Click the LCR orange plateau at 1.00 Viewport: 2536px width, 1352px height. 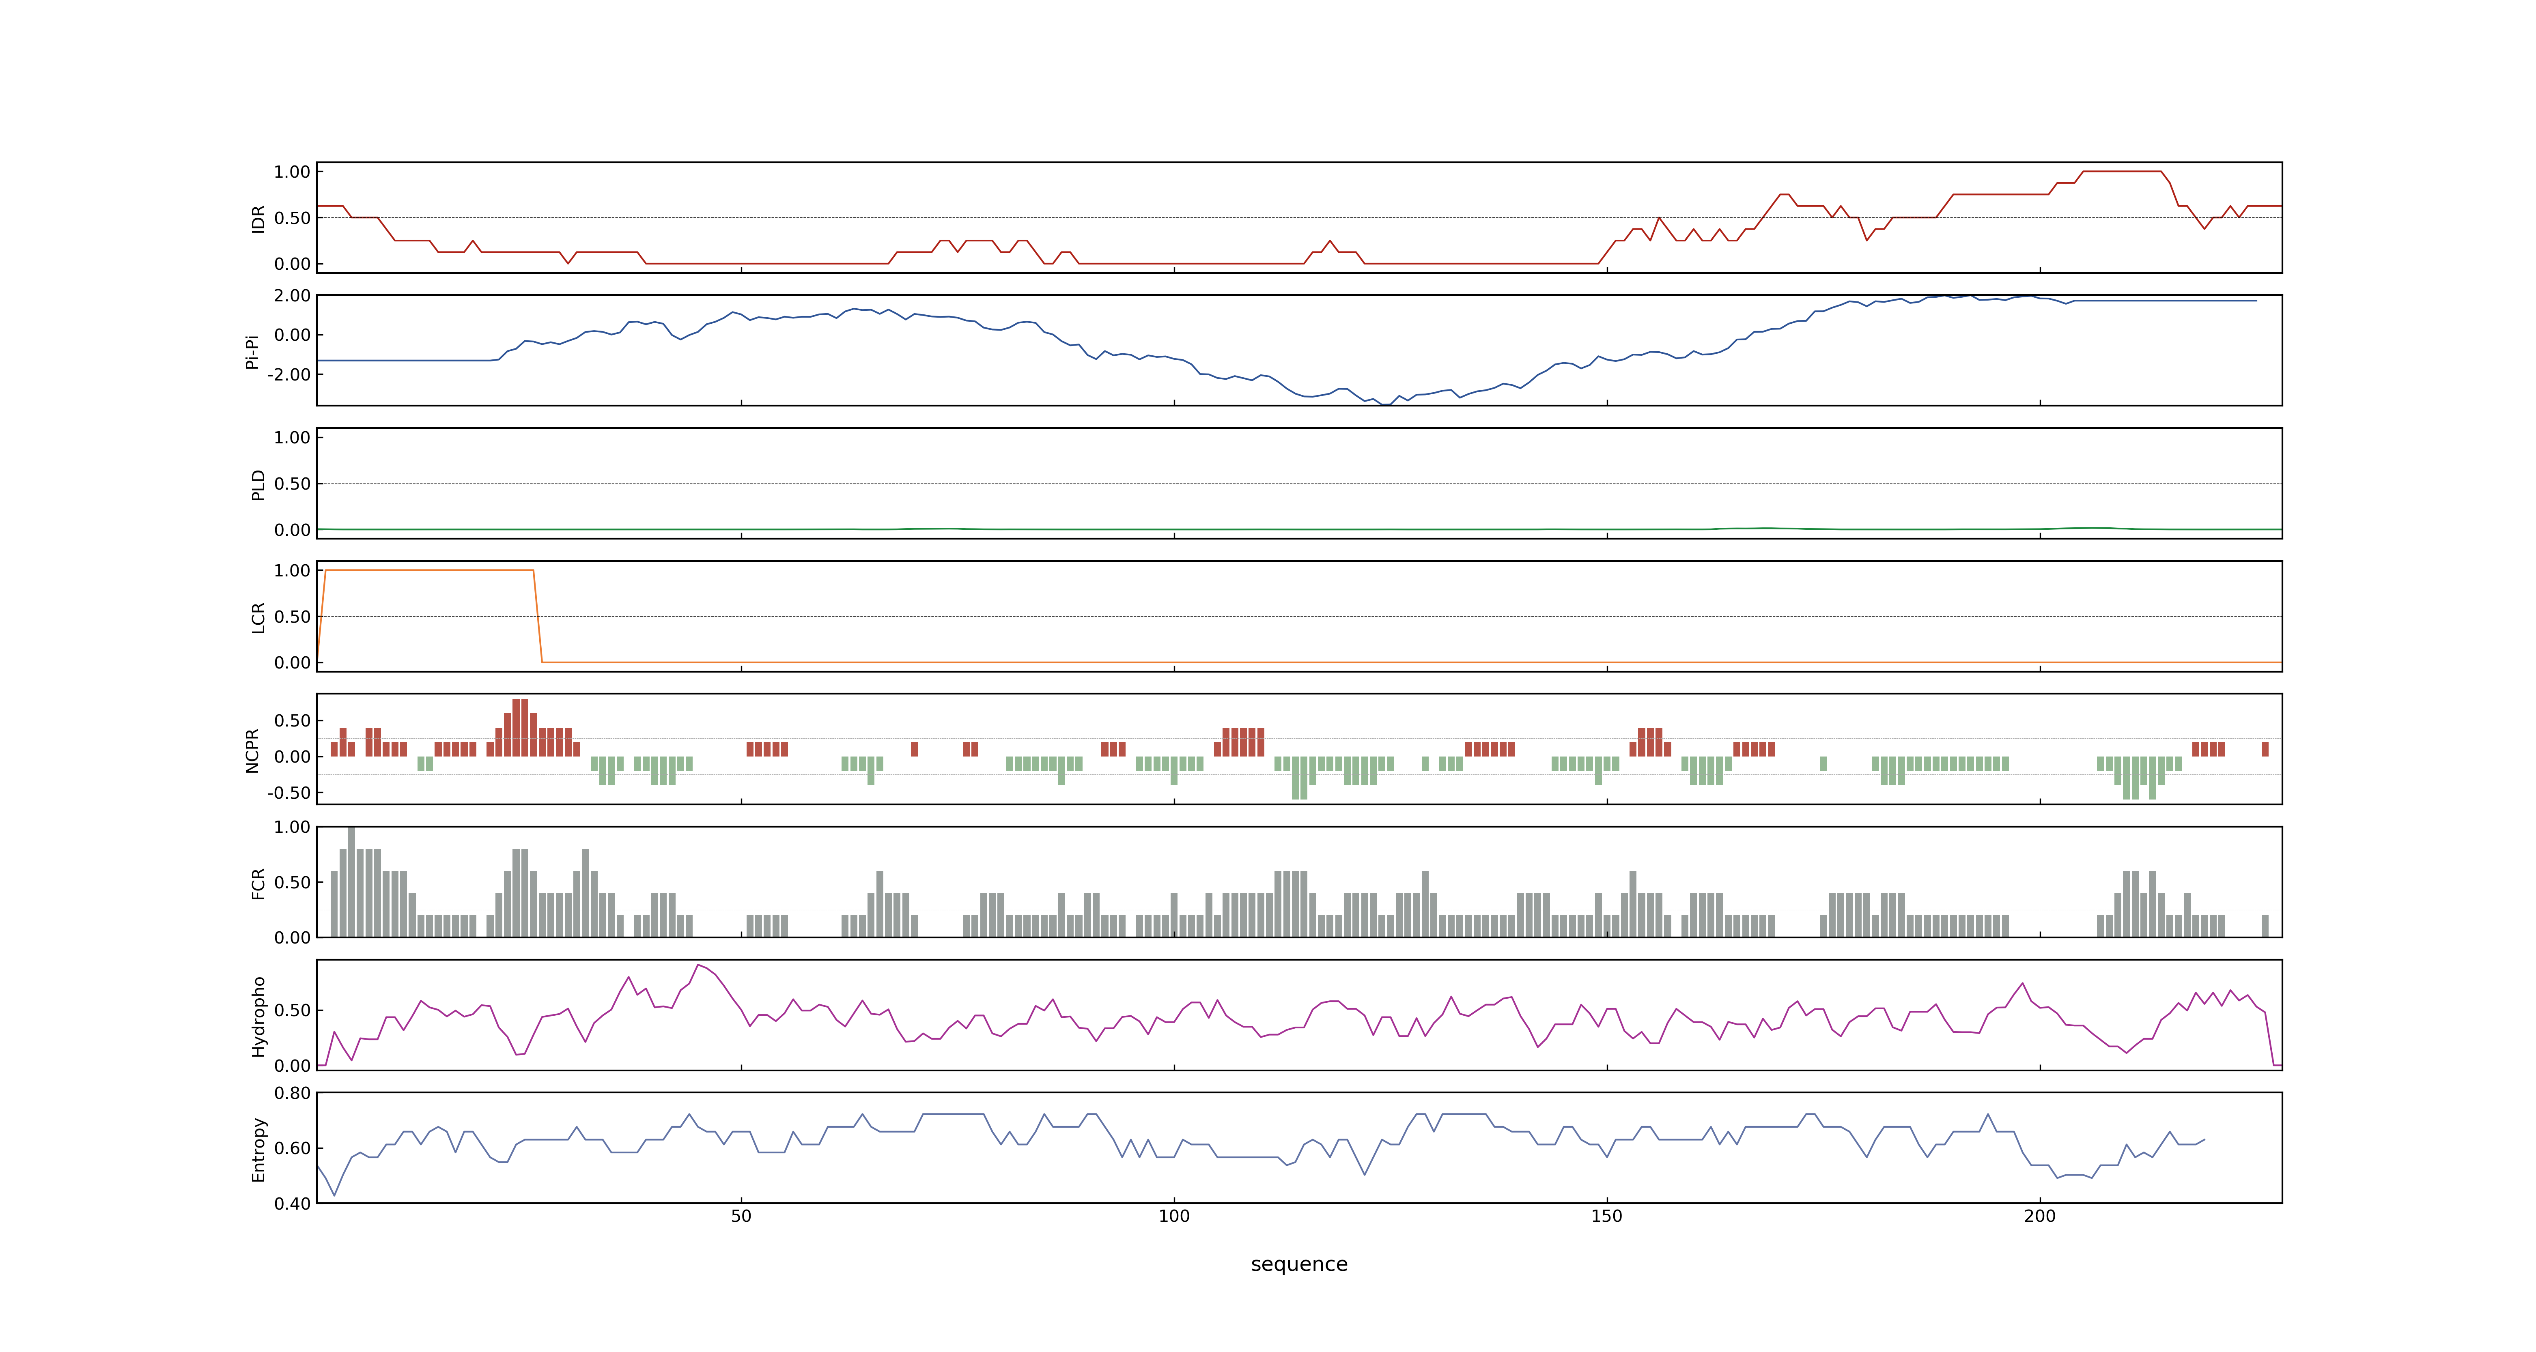point(429,570)
